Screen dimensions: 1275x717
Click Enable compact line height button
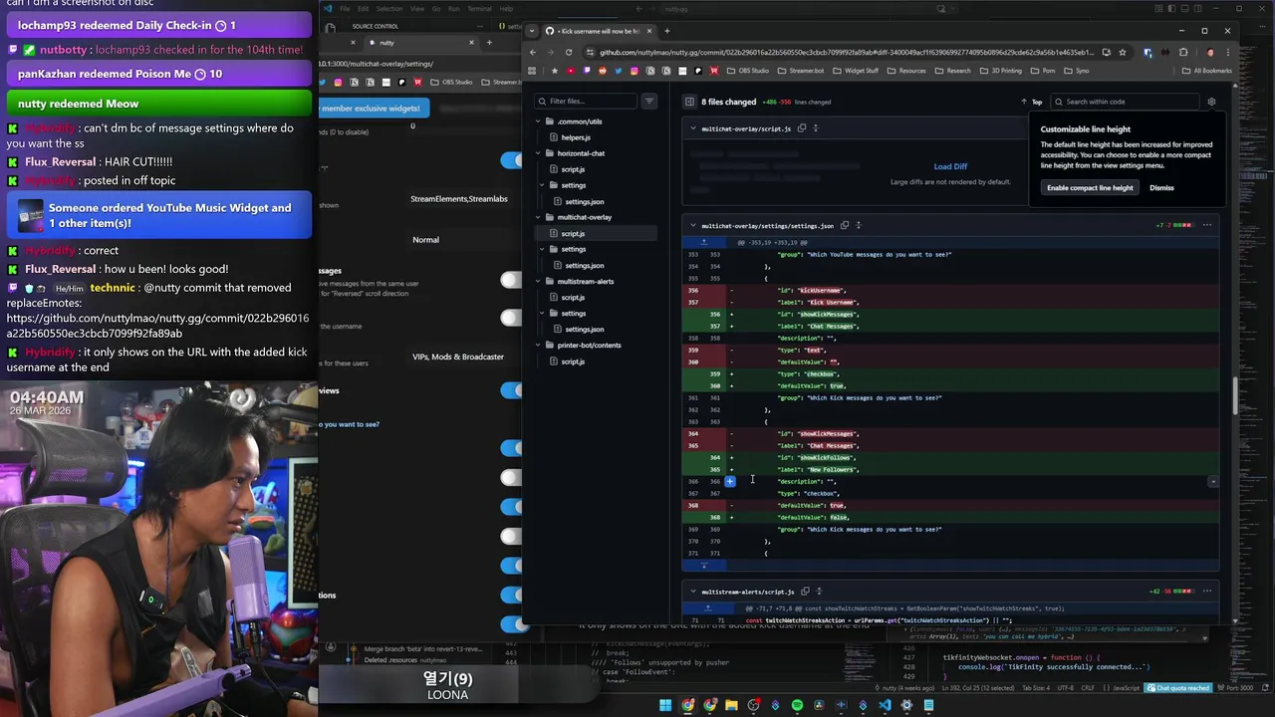[1090, 187]
